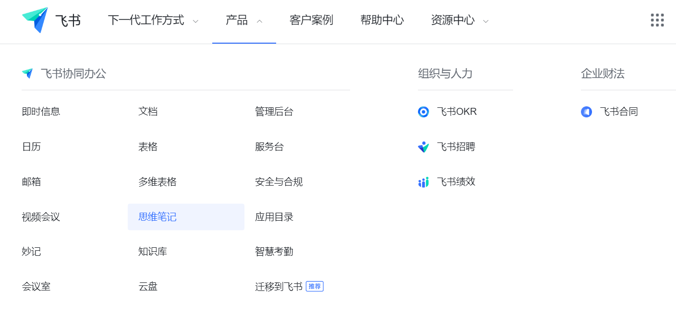Click the Feishu Contract (飞书合同) icon

click(586, 112)
